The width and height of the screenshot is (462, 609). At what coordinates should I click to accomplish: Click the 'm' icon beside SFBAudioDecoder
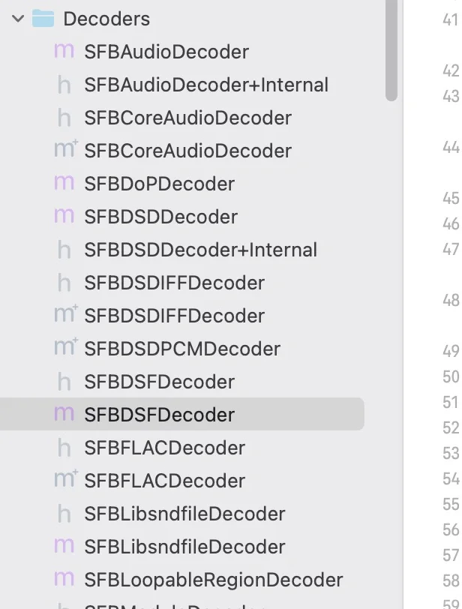point(64,52)
